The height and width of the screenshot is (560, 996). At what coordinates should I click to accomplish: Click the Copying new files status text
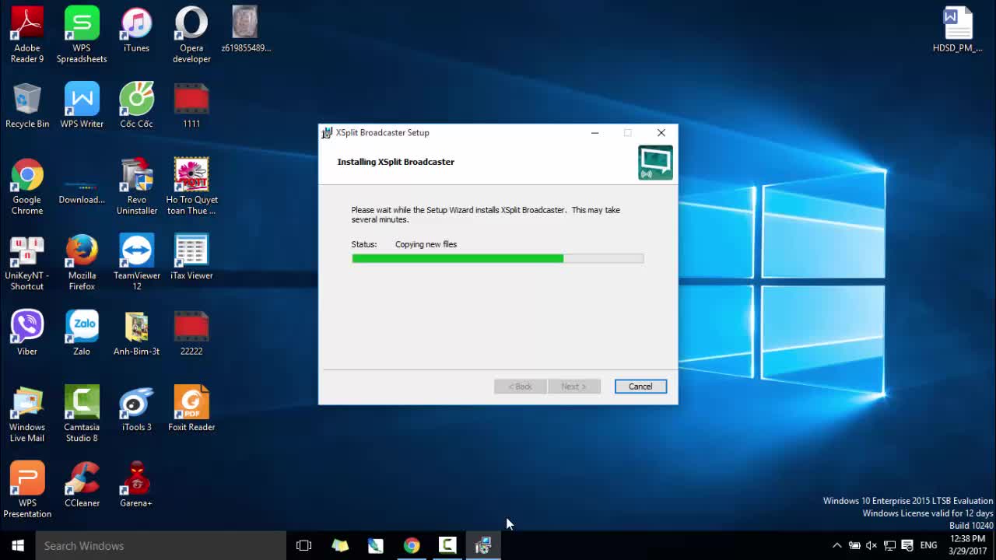click(x=426, y=244)
